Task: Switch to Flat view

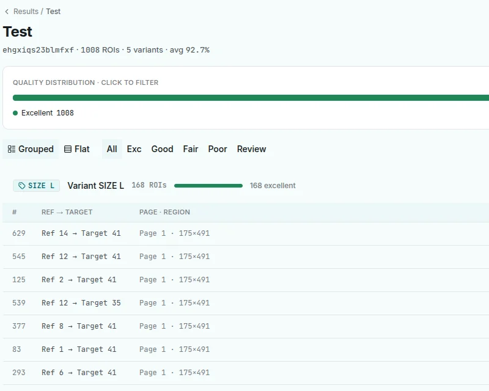Action: [x=77, y=149]
